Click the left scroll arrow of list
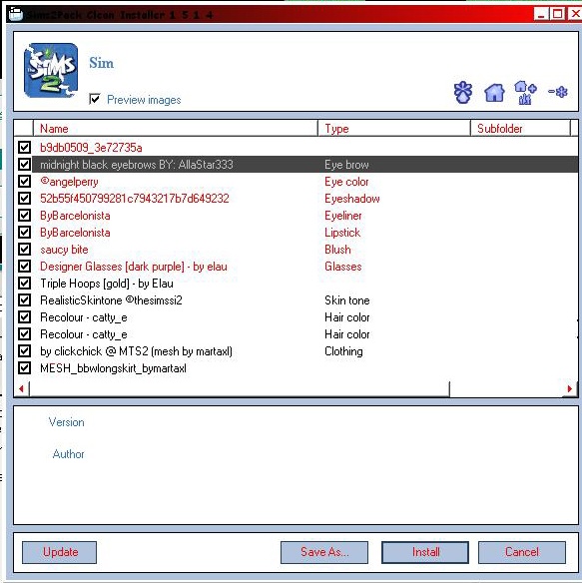 22,389
